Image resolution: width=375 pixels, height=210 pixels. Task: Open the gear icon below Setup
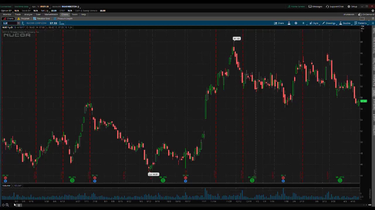click(x=373, y=10)
